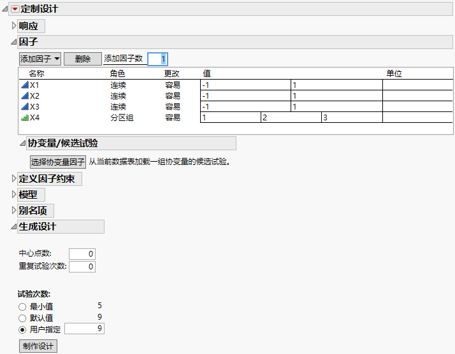
Task: Click X2 low value cell -1
Action: coord(245,96)
